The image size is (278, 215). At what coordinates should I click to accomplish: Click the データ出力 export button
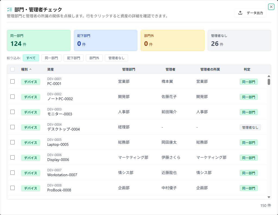click(251, 13)
